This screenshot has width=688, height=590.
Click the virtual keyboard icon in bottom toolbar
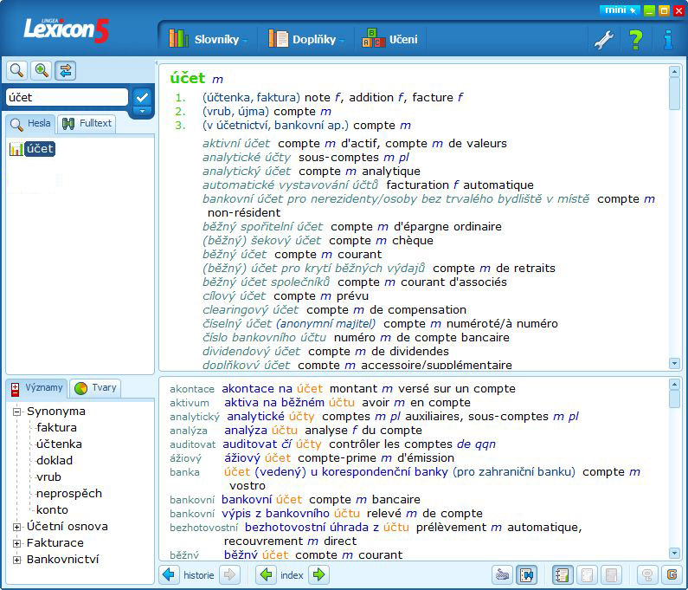point(502,574)
